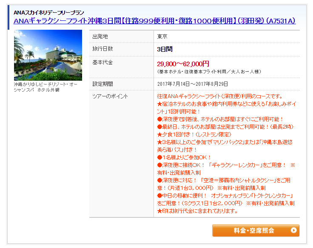Viewport: 313px width, 248px height.
Task: Open the ANAギャラクシーフライト沖縄3日間 tour link
Action: tap(154, 21)
